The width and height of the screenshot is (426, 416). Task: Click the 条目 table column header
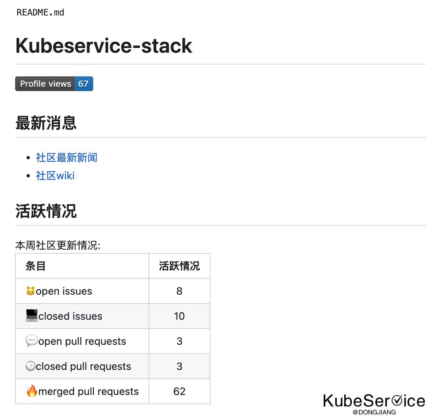[x=36, y=266]
